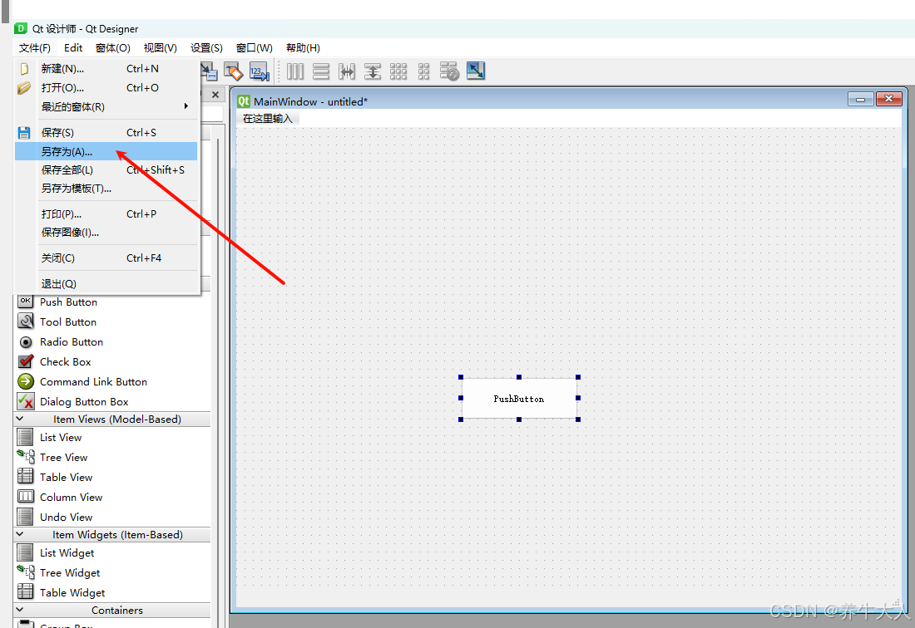Viewport: 915px width, 628px height.
Task: Open the 设置(S) menu
Action: coord(206,48)
